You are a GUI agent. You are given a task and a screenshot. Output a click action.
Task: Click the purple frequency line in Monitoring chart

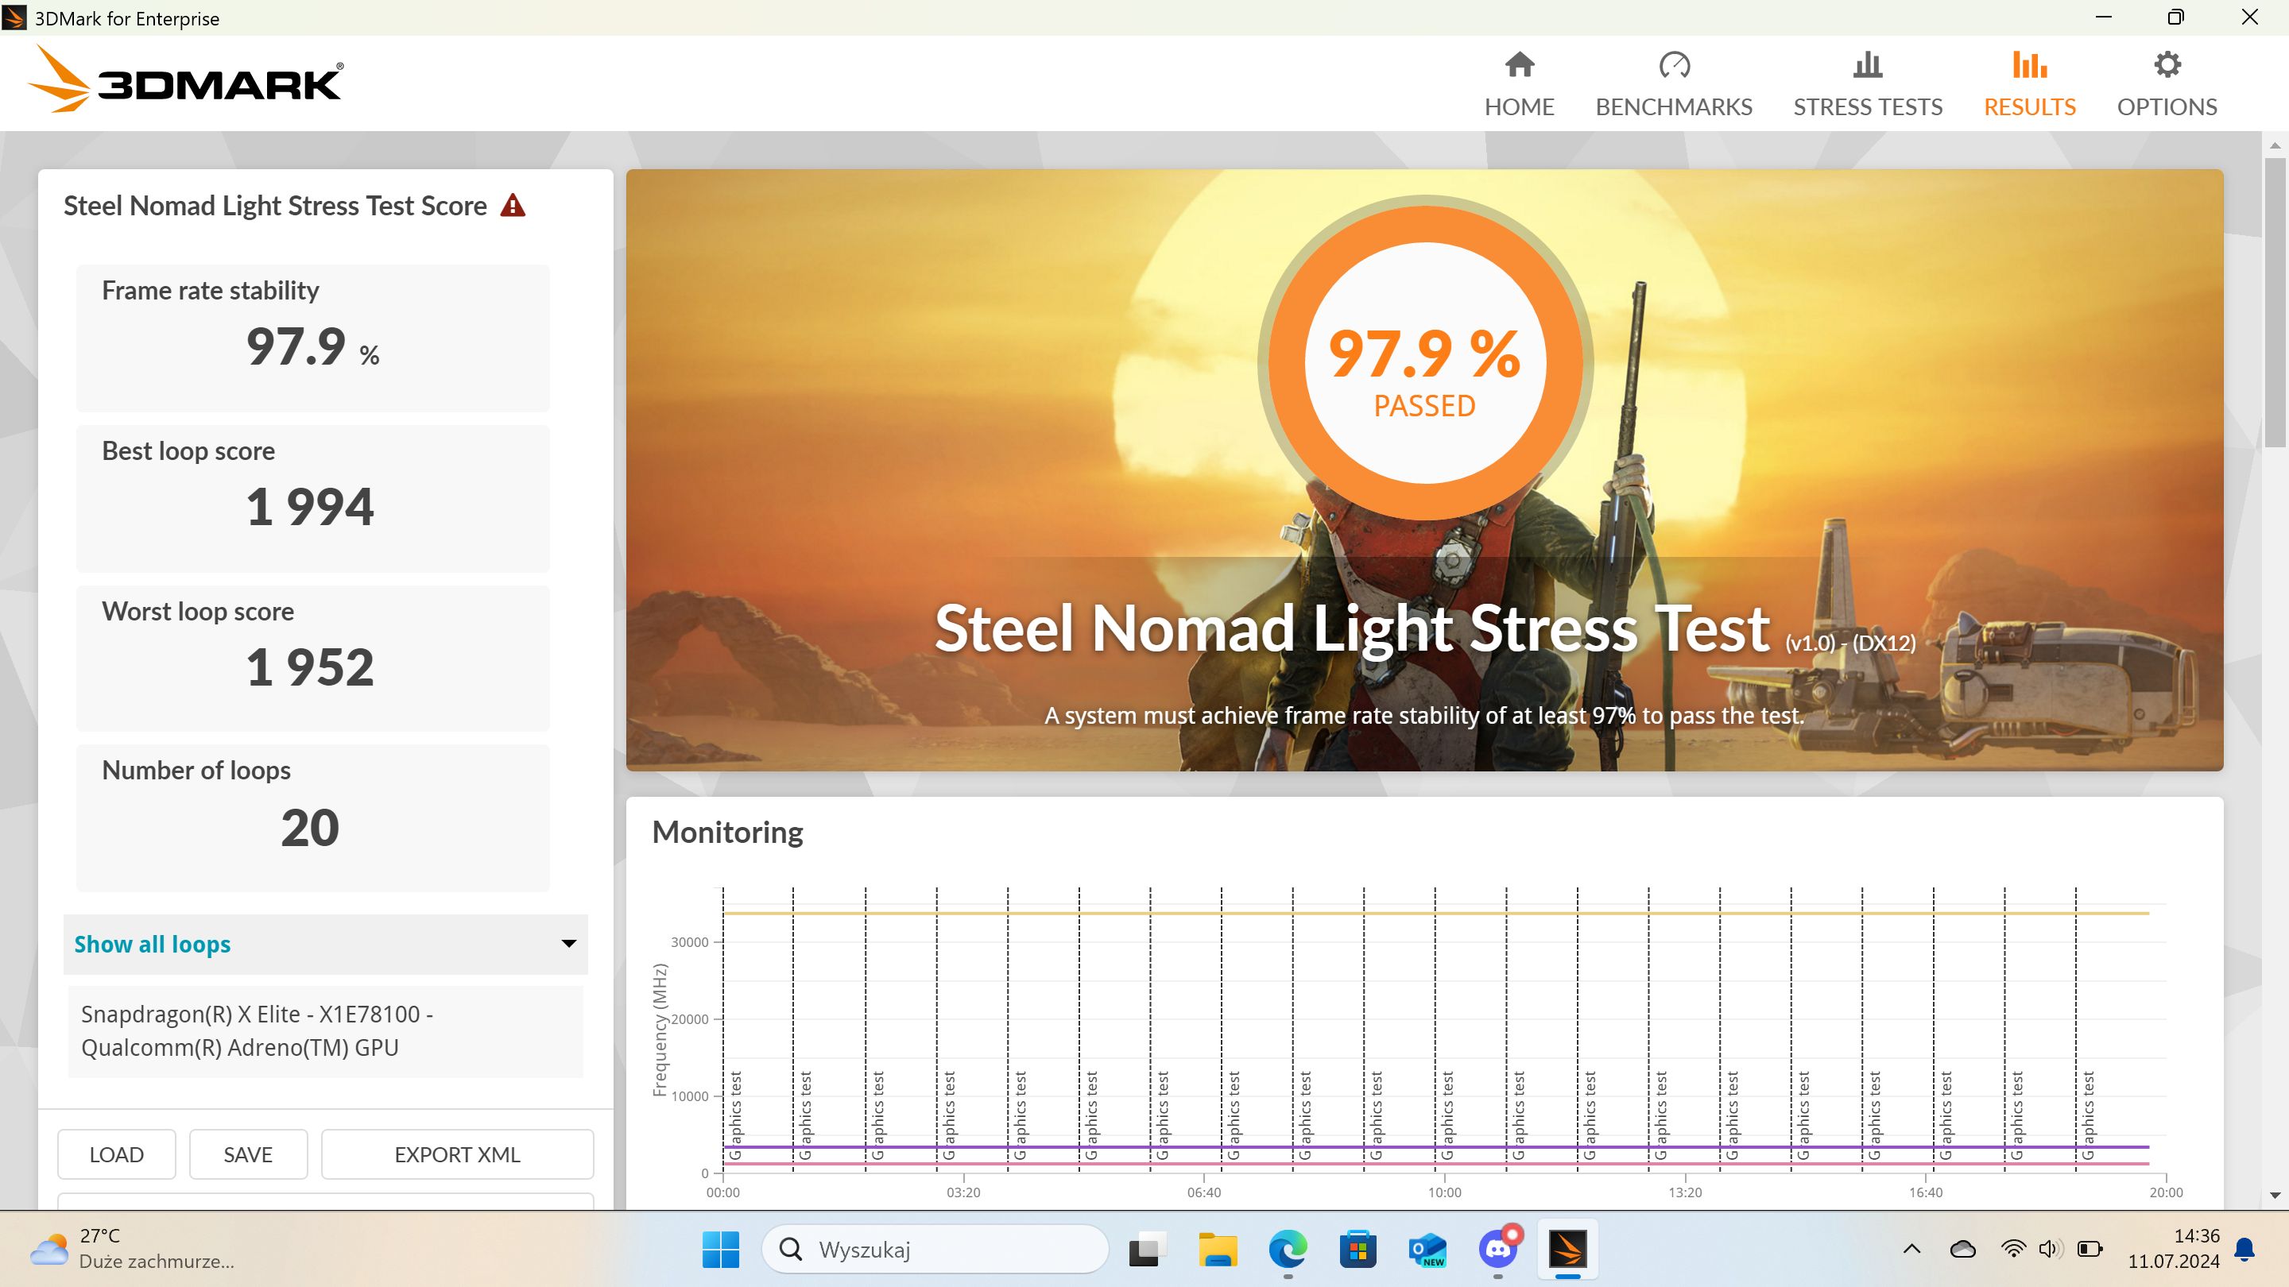[x=1436, y=1146]
